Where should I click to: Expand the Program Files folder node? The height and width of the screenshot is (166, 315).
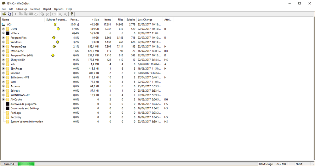click(x=3, y=38)
